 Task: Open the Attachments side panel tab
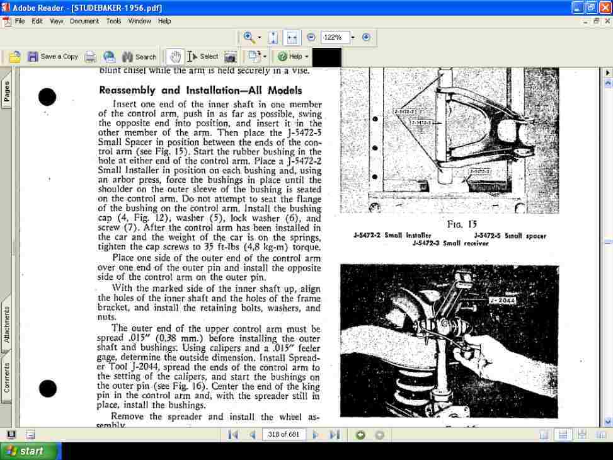tap(6, 325)
